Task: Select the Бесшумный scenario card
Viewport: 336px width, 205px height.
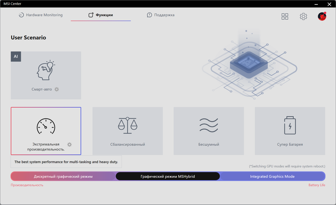Action: tap(209, 131)
